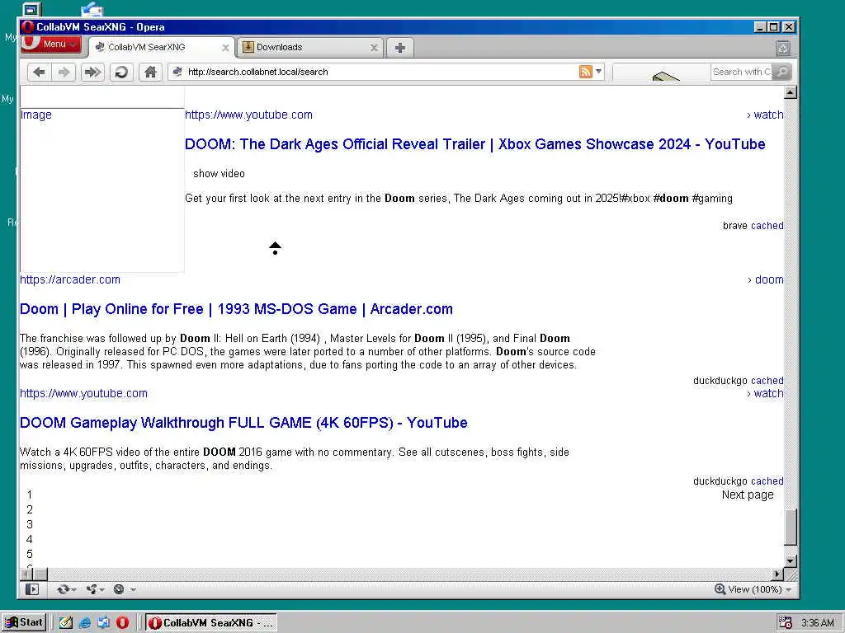Viewport: 845px width, 633px height.
Task: Close the Downloads tab
Action: [x=374, y=48]
